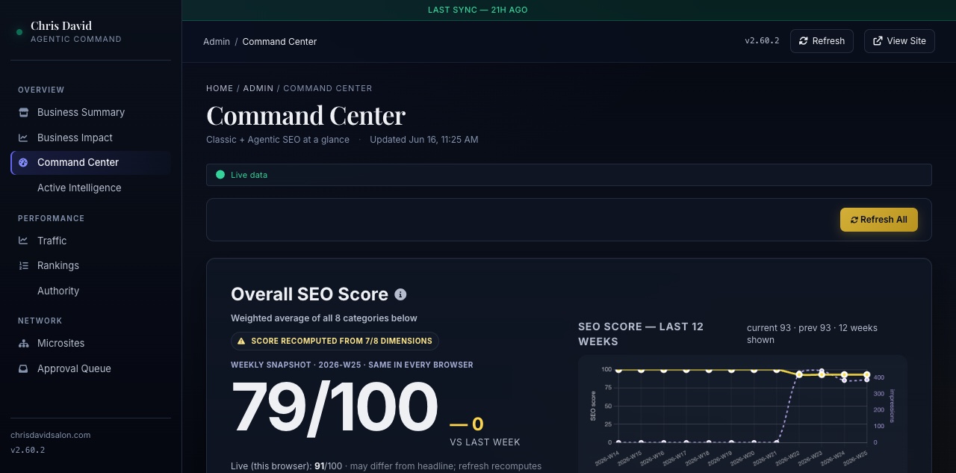
Task: Open Rankings page
Action: tap(90, 265)
